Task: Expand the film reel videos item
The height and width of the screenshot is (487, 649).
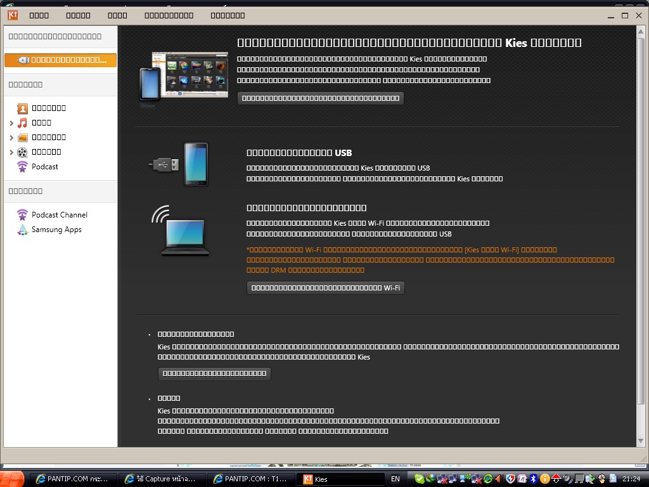Action: click(x=11, y=152)
